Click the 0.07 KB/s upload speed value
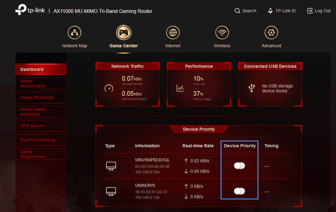Screen dimensions: 336x212 click(x=132, y=79)
